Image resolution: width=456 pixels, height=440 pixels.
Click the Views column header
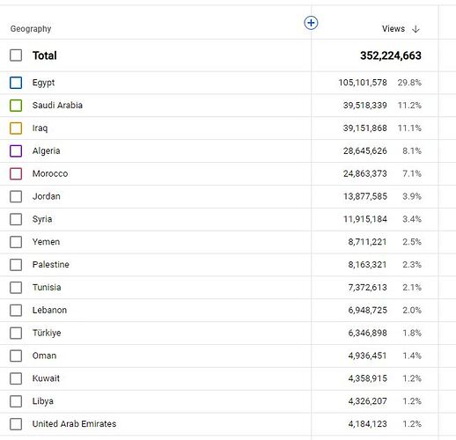(393, 29)
